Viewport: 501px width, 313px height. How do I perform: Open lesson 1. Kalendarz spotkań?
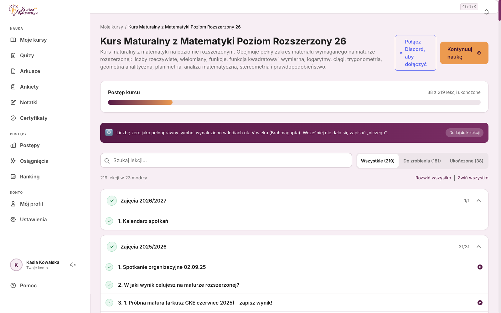pos(294,221)
